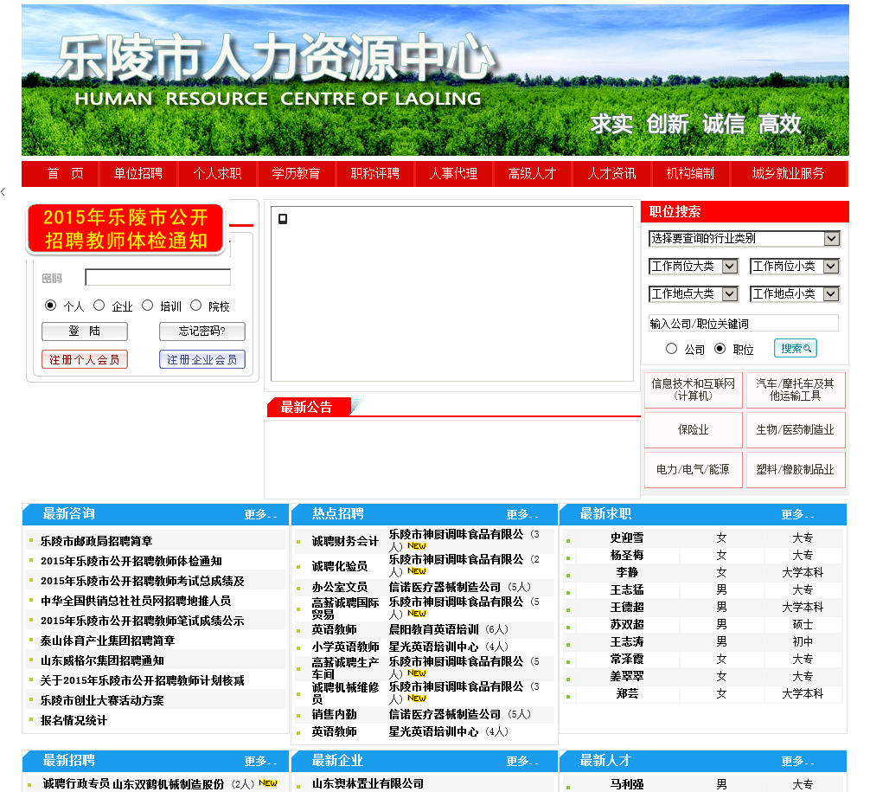Open the 单位招聘 menu item
This screenshot has height=792, width=870.
click(x=138, y=174)
